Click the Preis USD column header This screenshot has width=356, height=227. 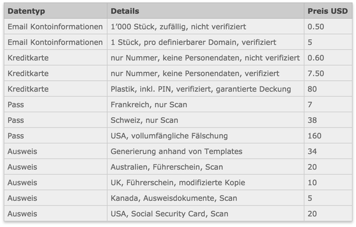coord(328,11)
